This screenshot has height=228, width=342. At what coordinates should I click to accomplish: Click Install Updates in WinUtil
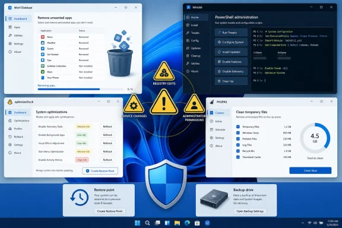pos(231,52)
